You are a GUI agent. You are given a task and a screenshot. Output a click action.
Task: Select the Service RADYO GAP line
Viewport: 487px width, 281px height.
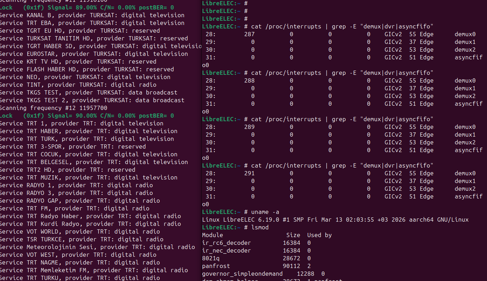80,201
